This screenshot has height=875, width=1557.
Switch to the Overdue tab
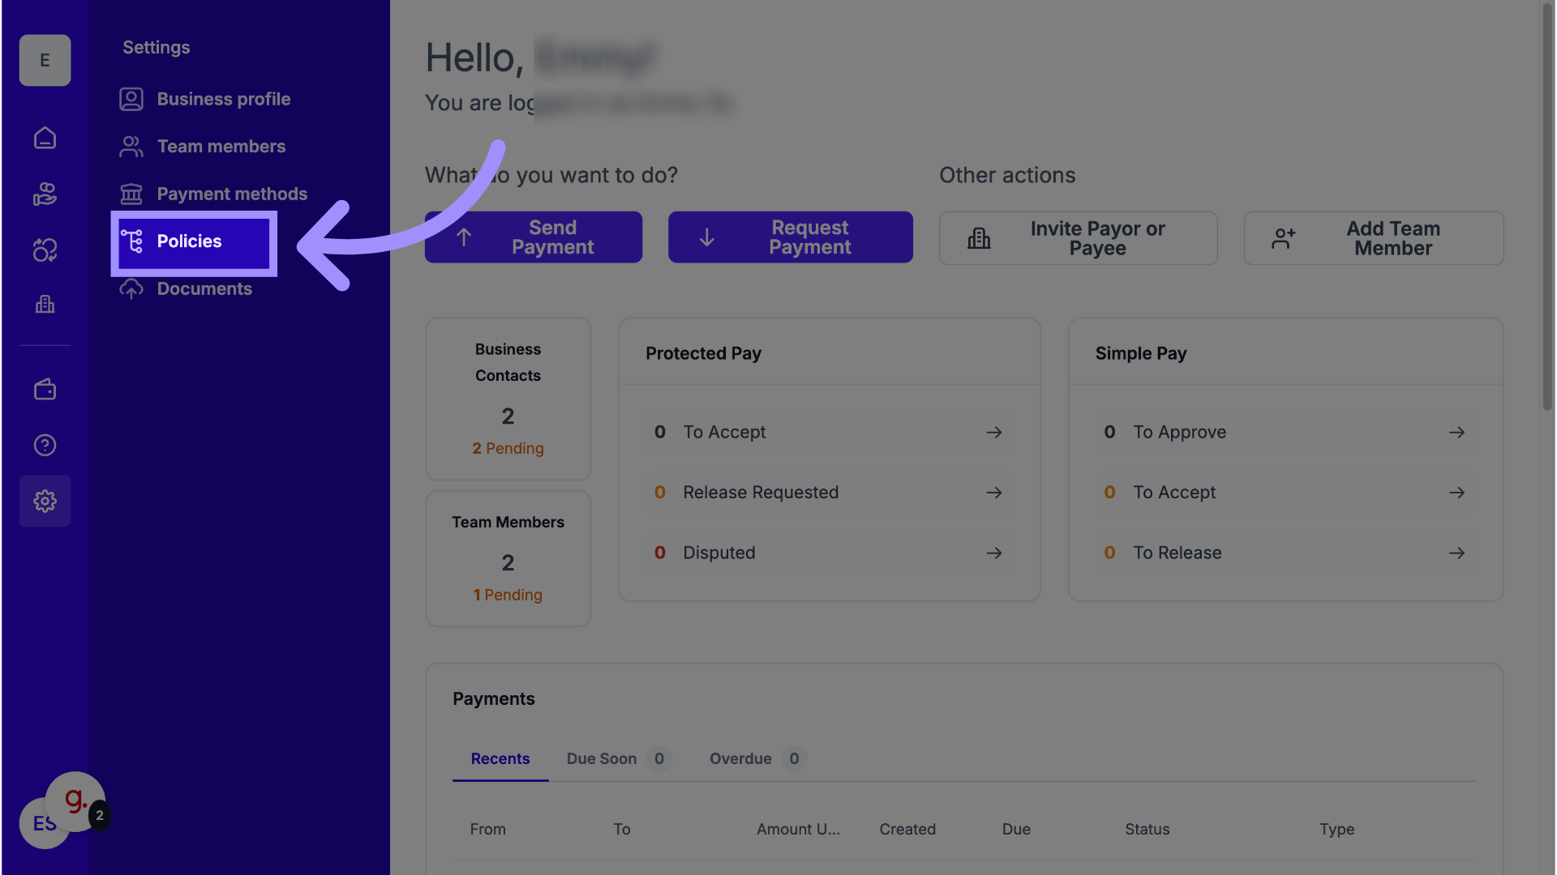tap(740, 759)
